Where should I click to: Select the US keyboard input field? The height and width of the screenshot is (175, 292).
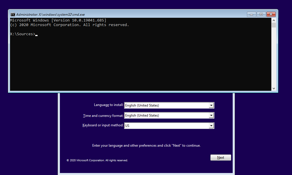pyautogui.click(x=166, y=125)
